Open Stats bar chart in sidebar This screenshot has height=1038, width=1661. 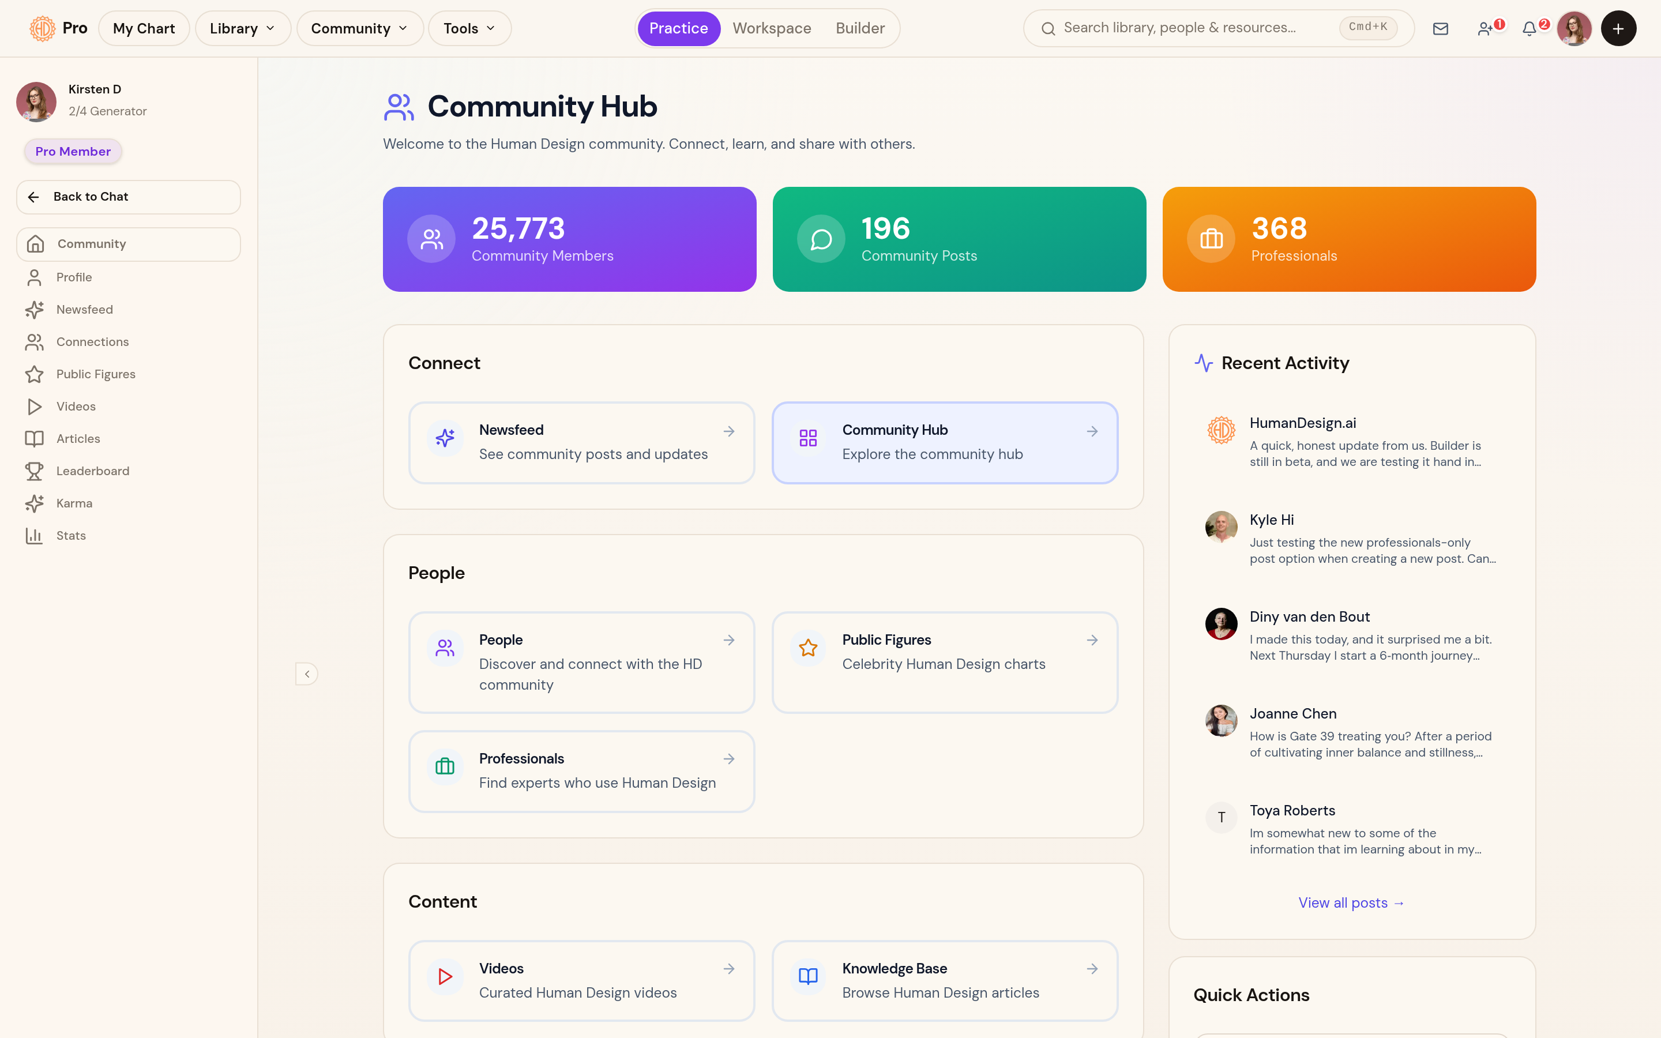pyautogui.click(x=35, y=536)
